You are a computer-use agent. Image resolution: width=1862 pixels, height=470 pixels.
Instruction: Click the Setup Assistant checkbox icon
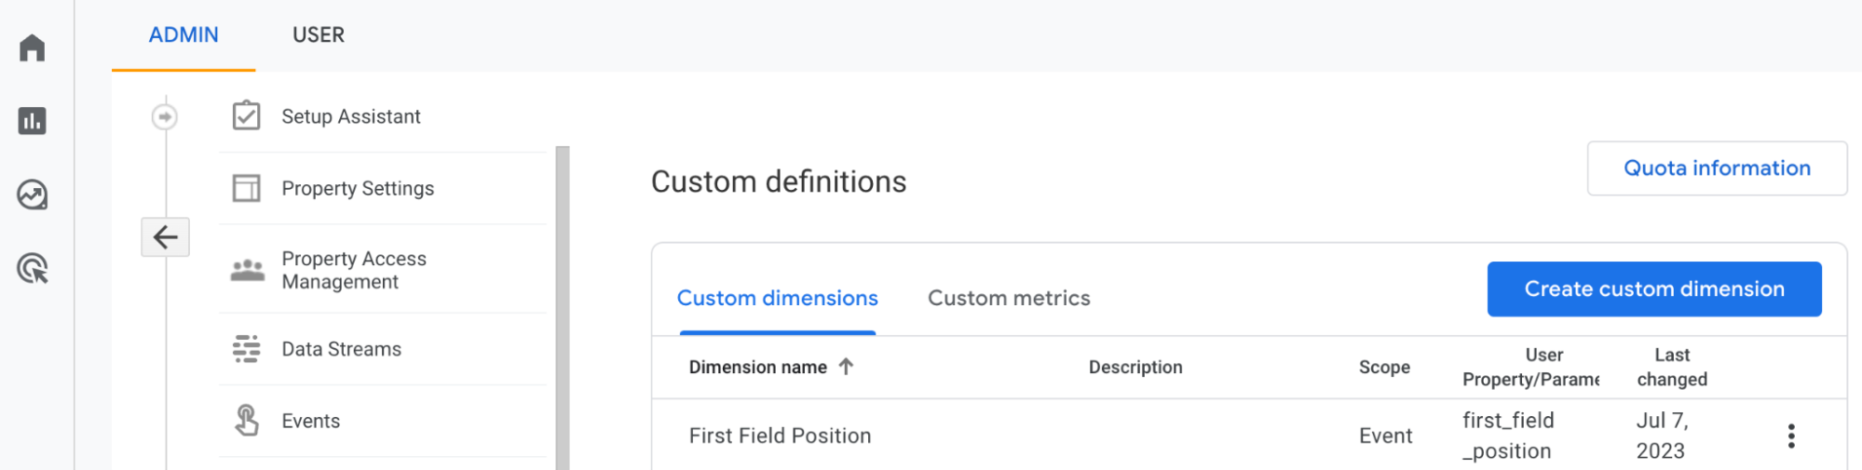(x=246, y=116)
